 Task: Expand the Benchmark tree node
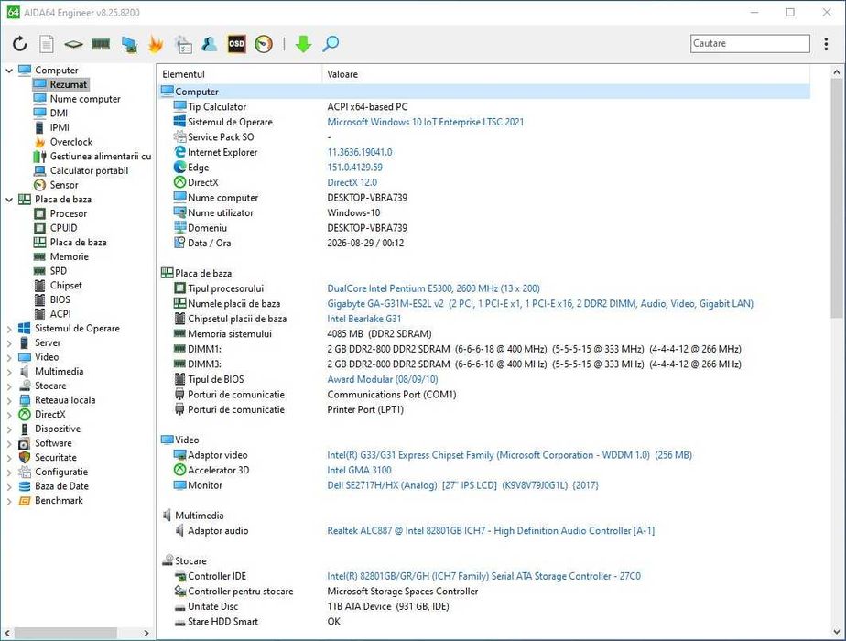9,501
